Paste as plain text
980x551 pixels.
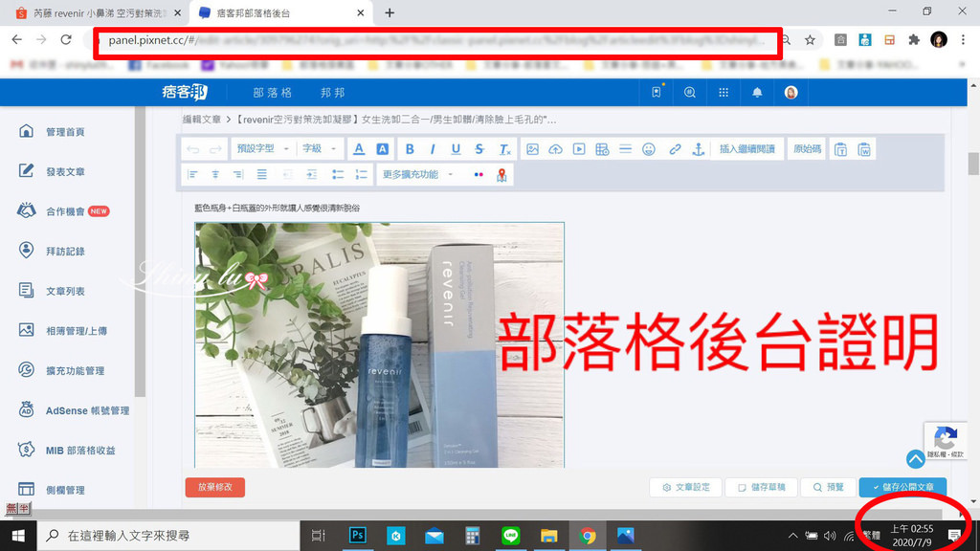pos(840,149)
